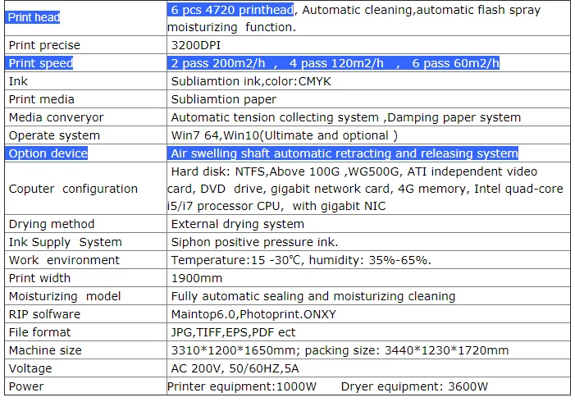575x402 pixels.
Task: Click the "Air swelling shaft" highlighted description
Action: click(344, 153)
